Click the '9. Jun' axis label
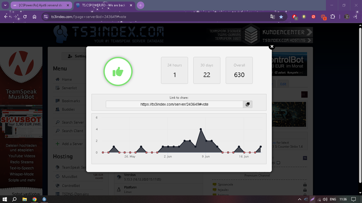This screenshot has width=362, height=203. click(x=206, y=156)
